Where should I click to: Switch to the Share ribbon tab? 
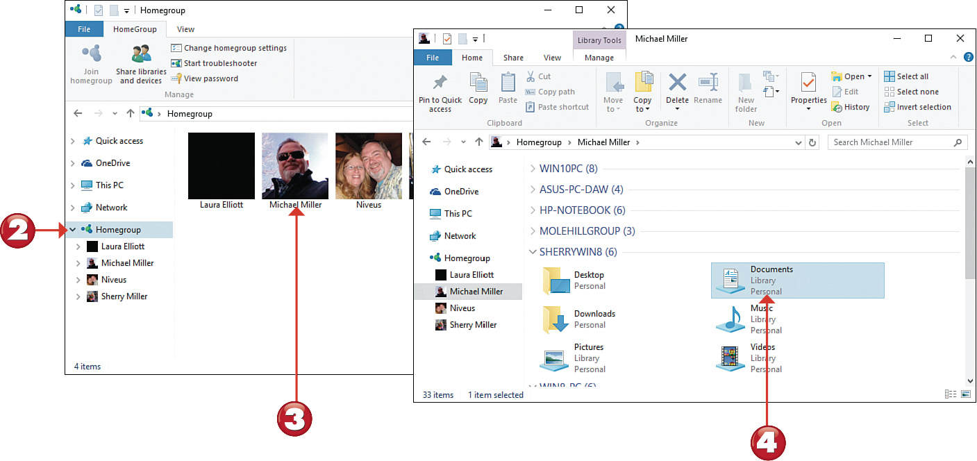[x=514, y=58]
